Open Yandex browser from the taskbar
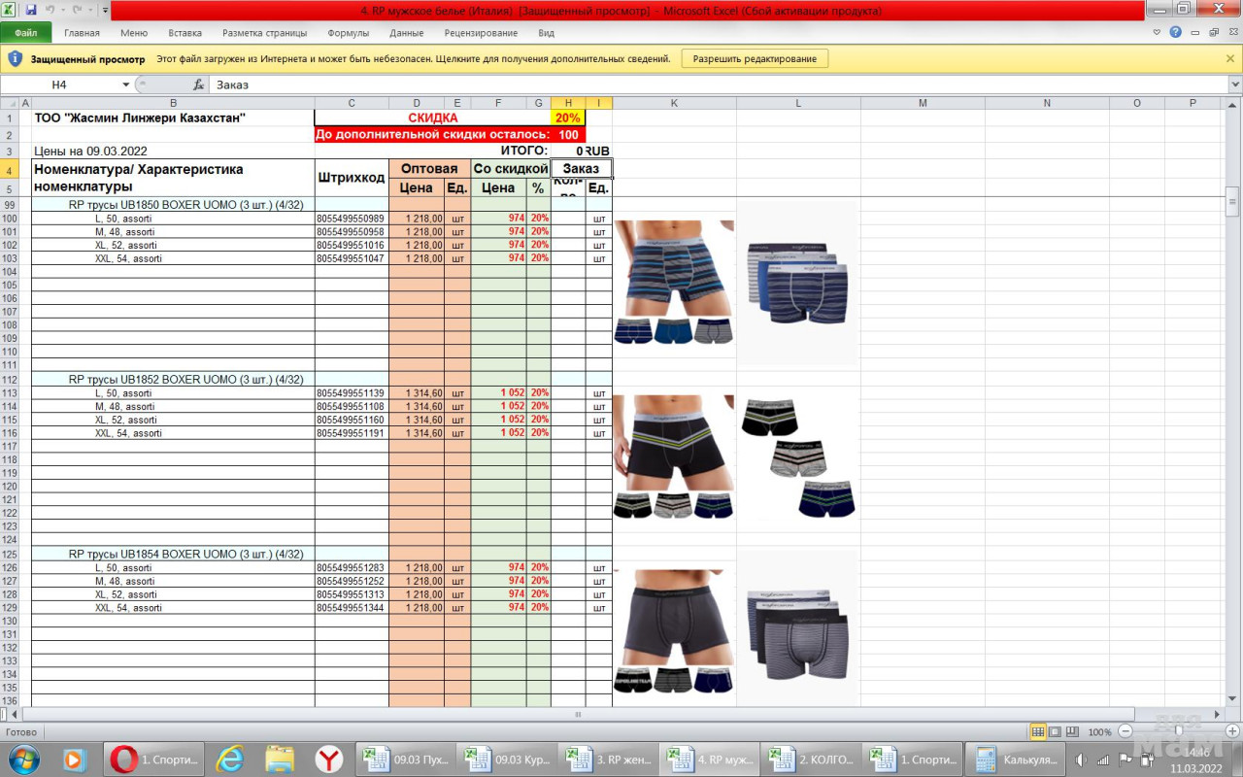Image resolution: width=1243 pixels, height=777 pixels. pyautogui.click(x=328, y=760)
